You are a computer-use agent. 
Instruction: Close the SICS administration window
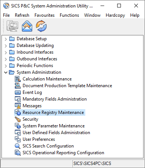point(136,6)
